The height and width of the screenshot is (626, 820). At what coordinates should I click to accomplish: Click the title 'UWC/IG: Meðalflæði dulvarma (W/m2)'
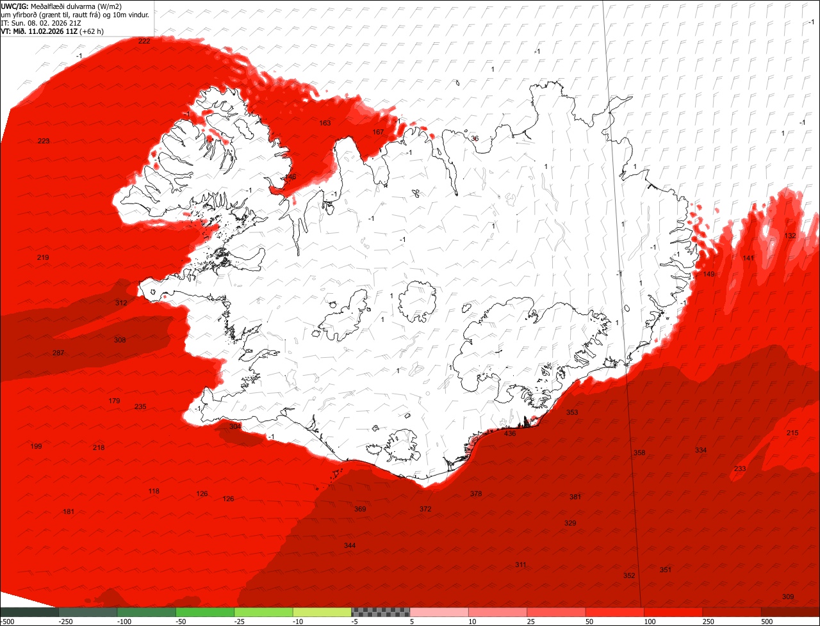[61, 6]
